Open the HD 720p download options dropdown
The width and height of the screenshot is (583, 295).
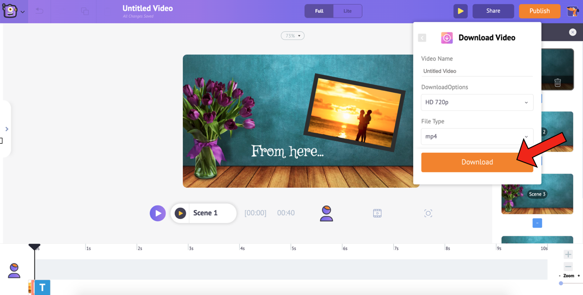coord(477,103)
